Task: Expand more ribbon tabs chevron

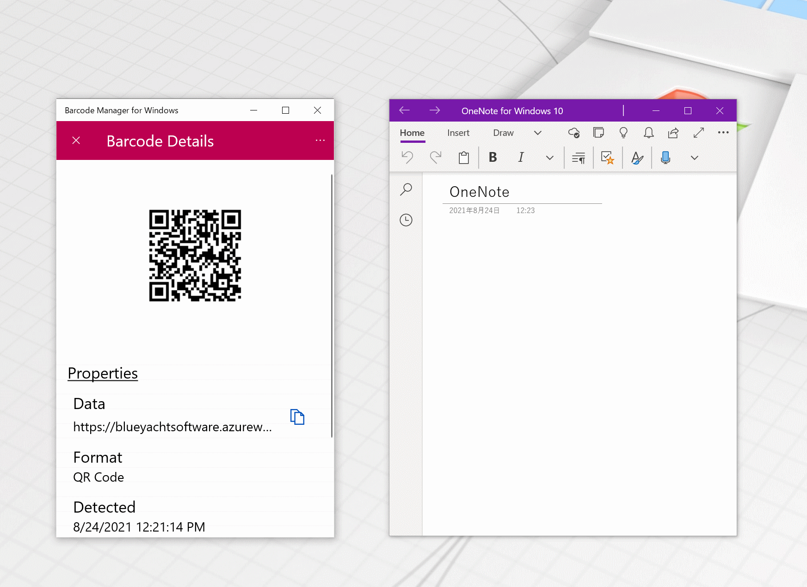Action: coord(538,133)
